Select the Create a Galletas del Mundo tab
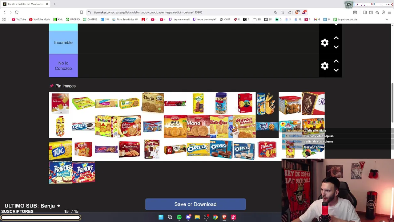The width and height of the screenshot is (394, 222). 25,4
